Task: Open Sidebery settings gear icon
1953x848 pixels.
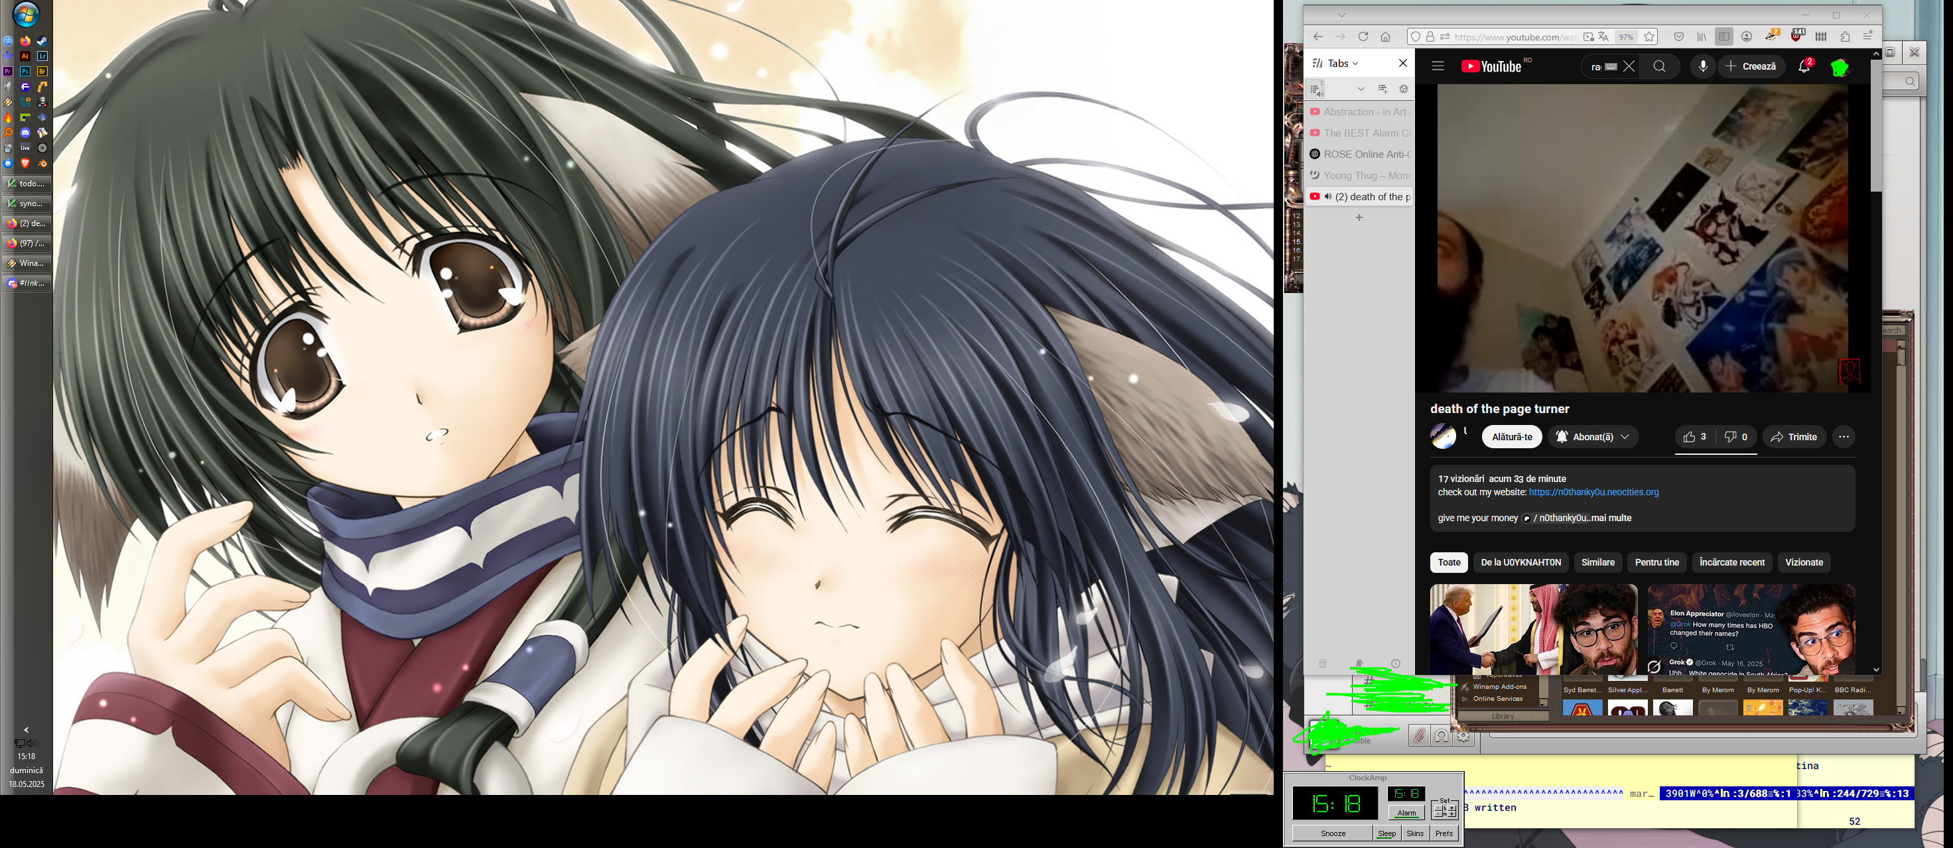Action: (x=1403, y=90)
